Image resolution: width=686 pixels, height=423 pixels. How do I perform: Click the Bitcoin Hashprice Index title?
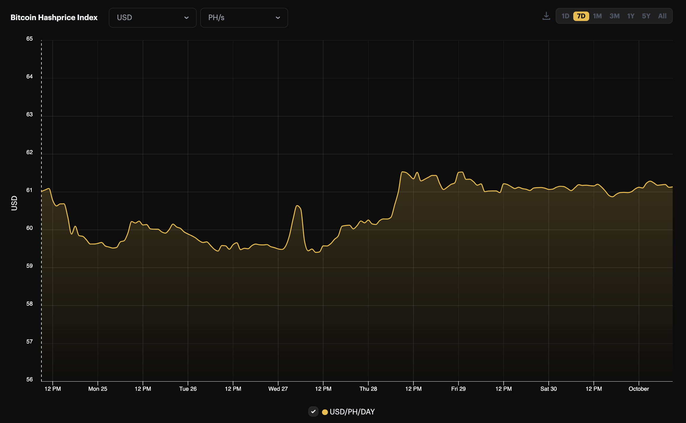point(54,17)
